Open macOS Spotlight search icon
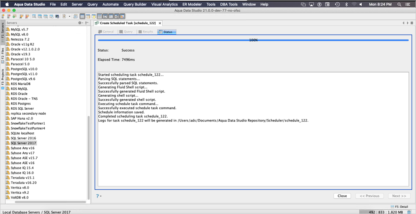The image size is (416, 214). point(399,5)
